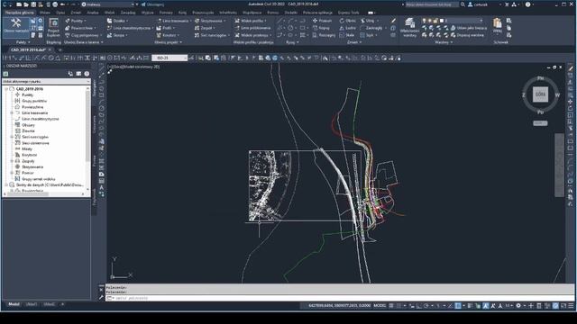Image resolution: width=577 pixels, height=324 pixels.
Task: Open the Punkty dropdown in ribbon
Action: [76, 21]
